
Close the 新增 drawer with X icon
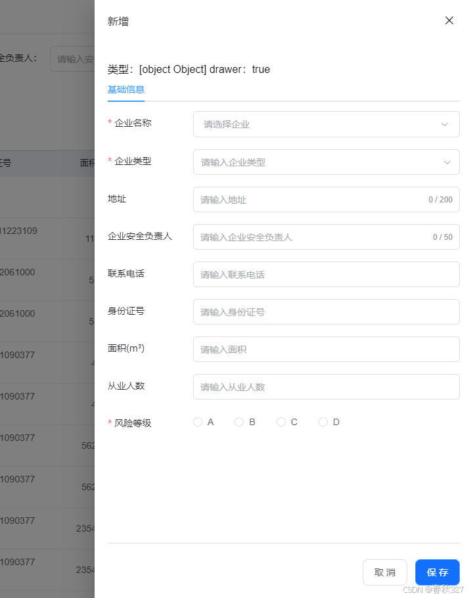click(x=449, y=20)
